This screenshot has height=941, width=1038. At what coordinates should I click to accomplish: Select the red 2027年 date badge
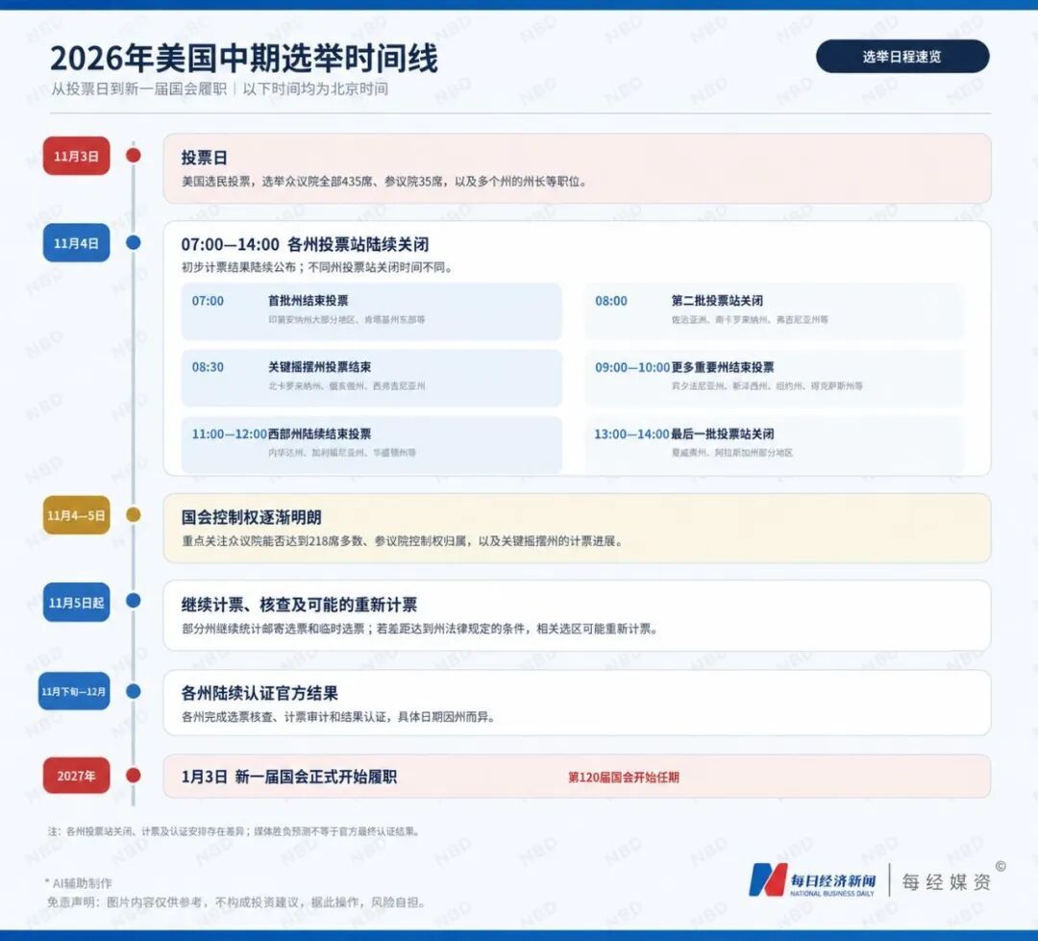tap(76, 776)
